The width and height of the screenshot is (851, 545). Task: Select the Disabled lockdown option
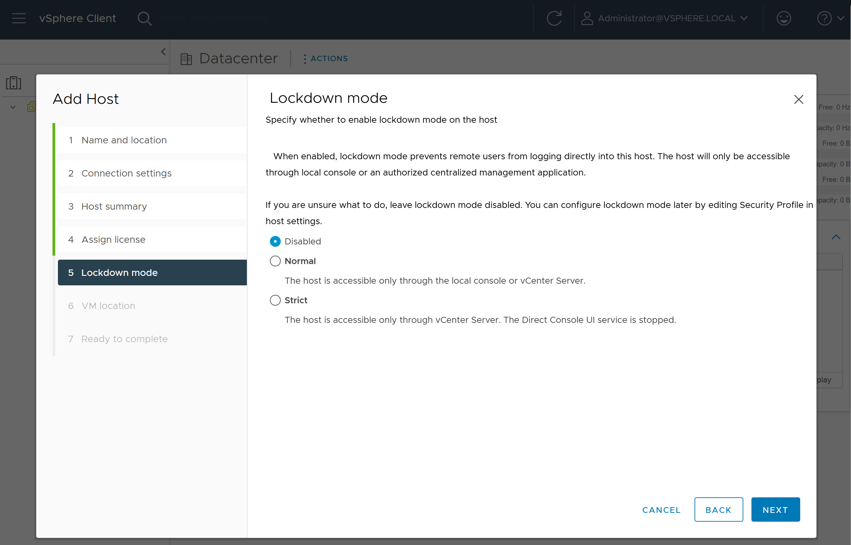click(275, 241)
